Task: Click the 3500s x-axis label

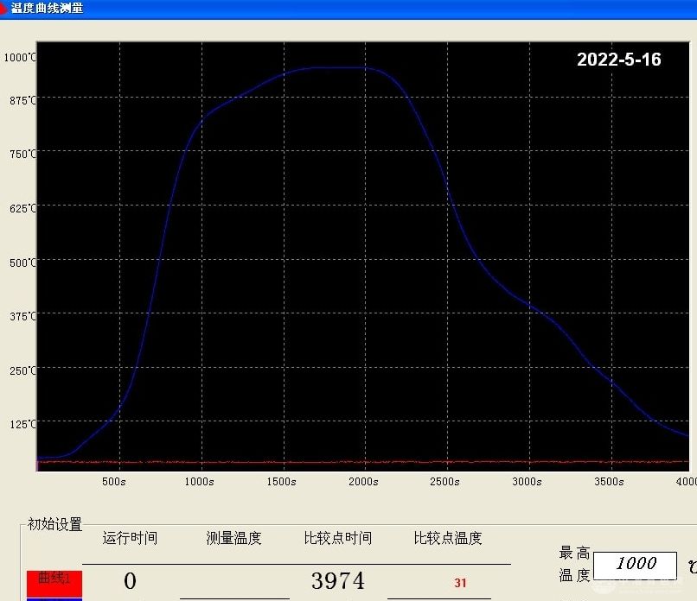Action: click(x=609, y=482)
